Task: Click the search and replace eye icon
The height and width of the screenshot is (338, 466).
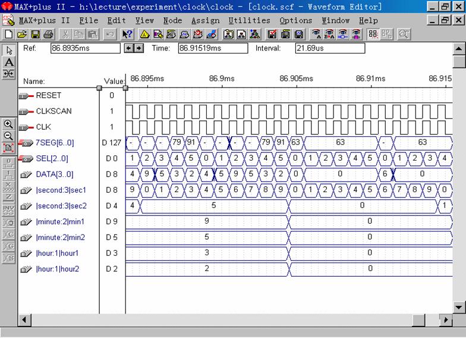Action: pos(329,35)
